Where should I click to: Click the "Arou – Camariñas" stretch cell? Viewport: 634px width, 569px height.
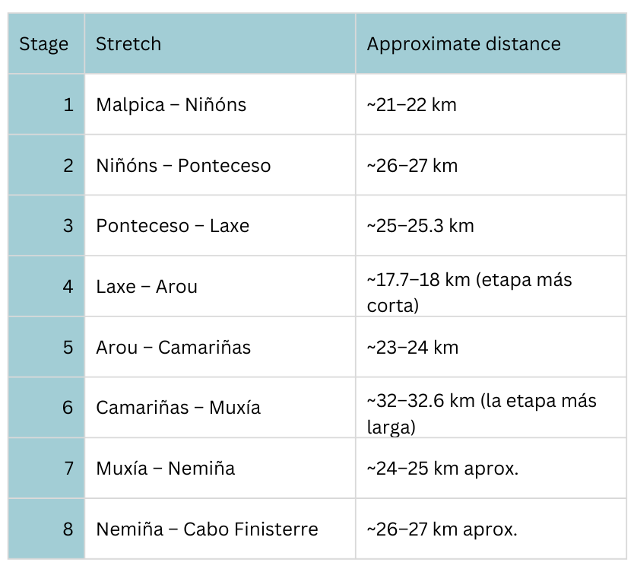coord(173,348)
